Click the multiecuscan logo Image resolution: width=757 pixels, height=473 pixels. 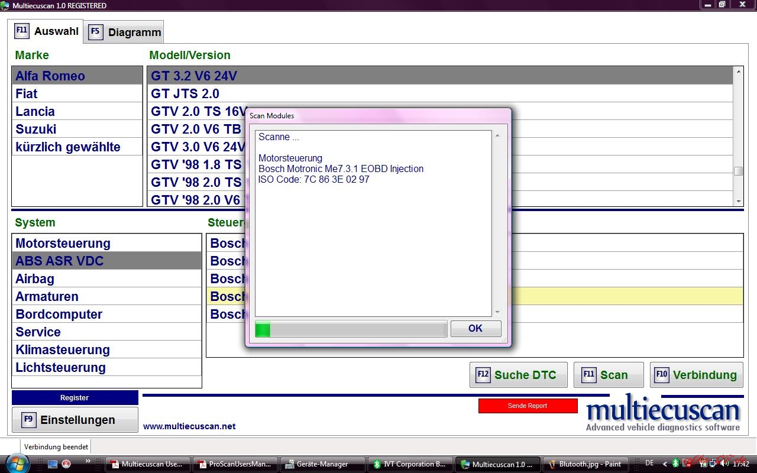pos(663,414)
